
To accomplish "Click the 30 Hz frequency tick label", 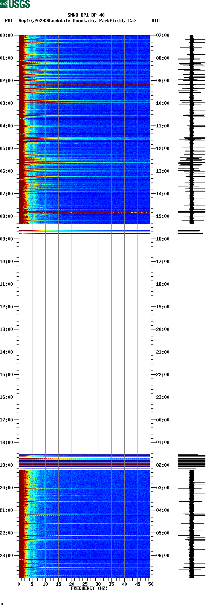I will click(98, 584).
